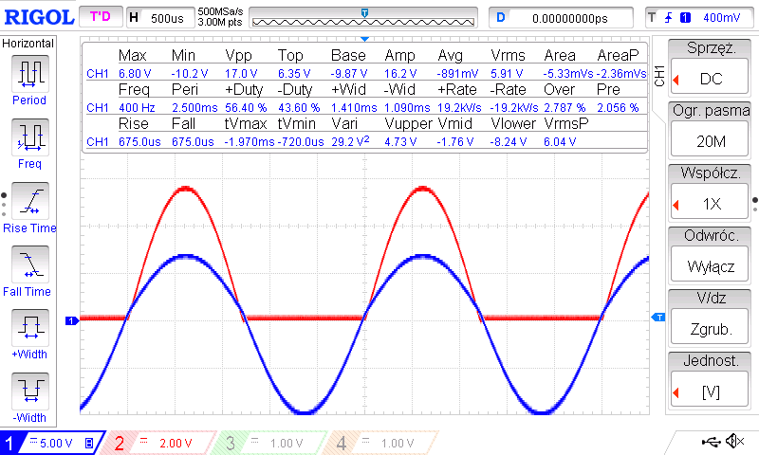Select the Freq measurement icon
The height and width of the screenshot is (455, 759).
30,137
